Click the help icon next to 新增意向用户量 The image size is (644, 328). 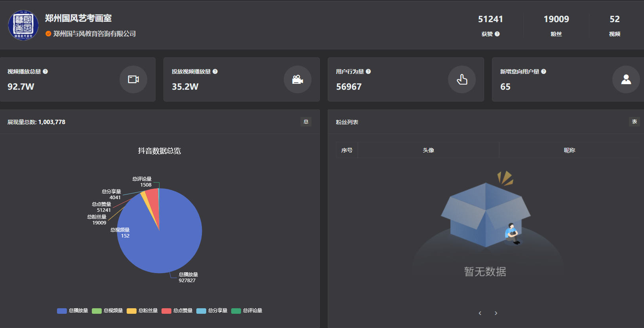coord(543,72)
